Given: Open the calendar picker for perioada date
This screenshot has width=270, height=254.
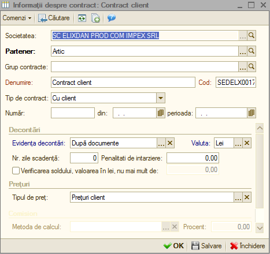Looking at the screenshot, I should (x=251, y=113).
